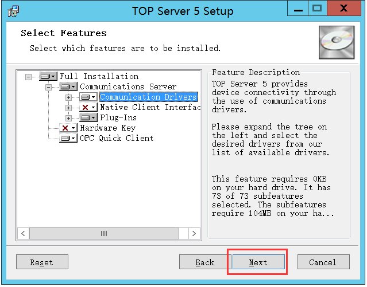The width and height of the screenshot is (367, 287).
Task: Select the OPC Quick Client feature label
Action: coord(117,138)
